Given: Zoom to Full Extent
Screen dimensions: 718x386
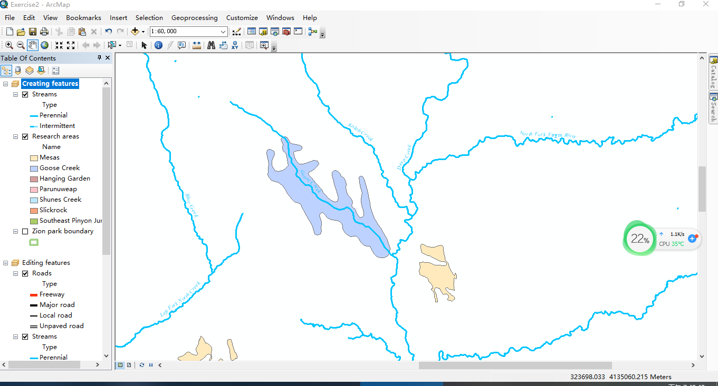Looking at the screenshot, I should tap(45, 45).
